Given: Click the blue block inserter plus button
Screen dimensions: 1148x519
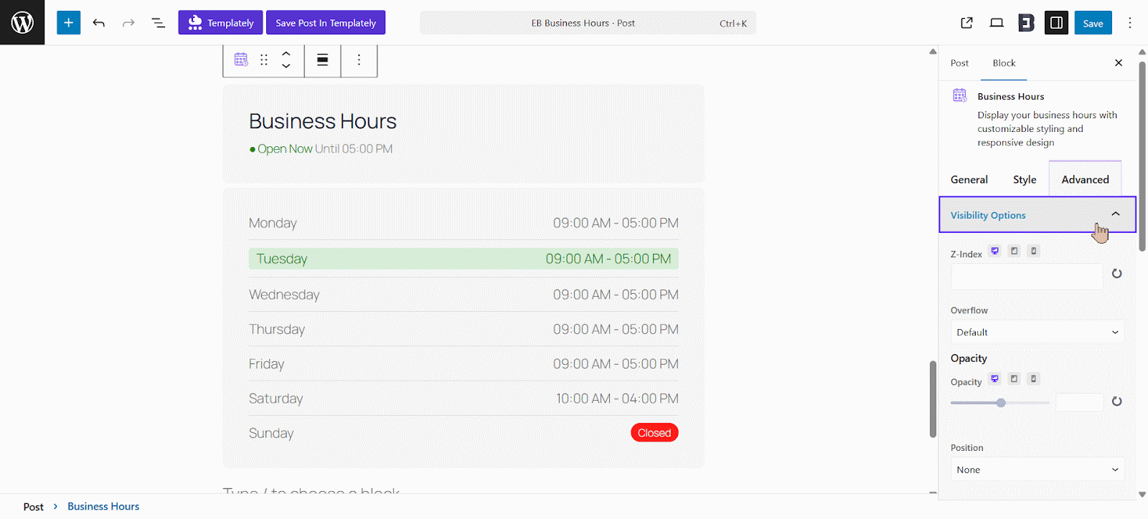Looking at the screenshot, I should point(69,23).
